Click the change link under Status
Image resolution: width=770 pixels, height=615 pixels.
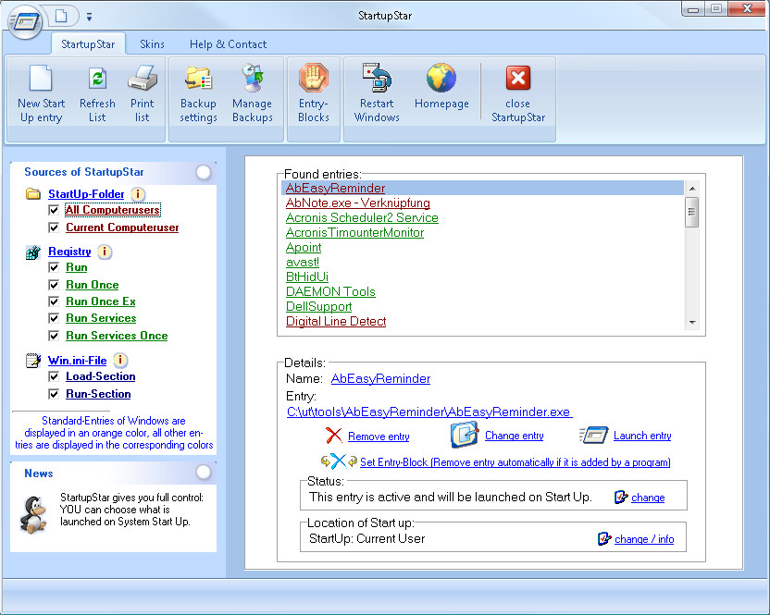648,498
